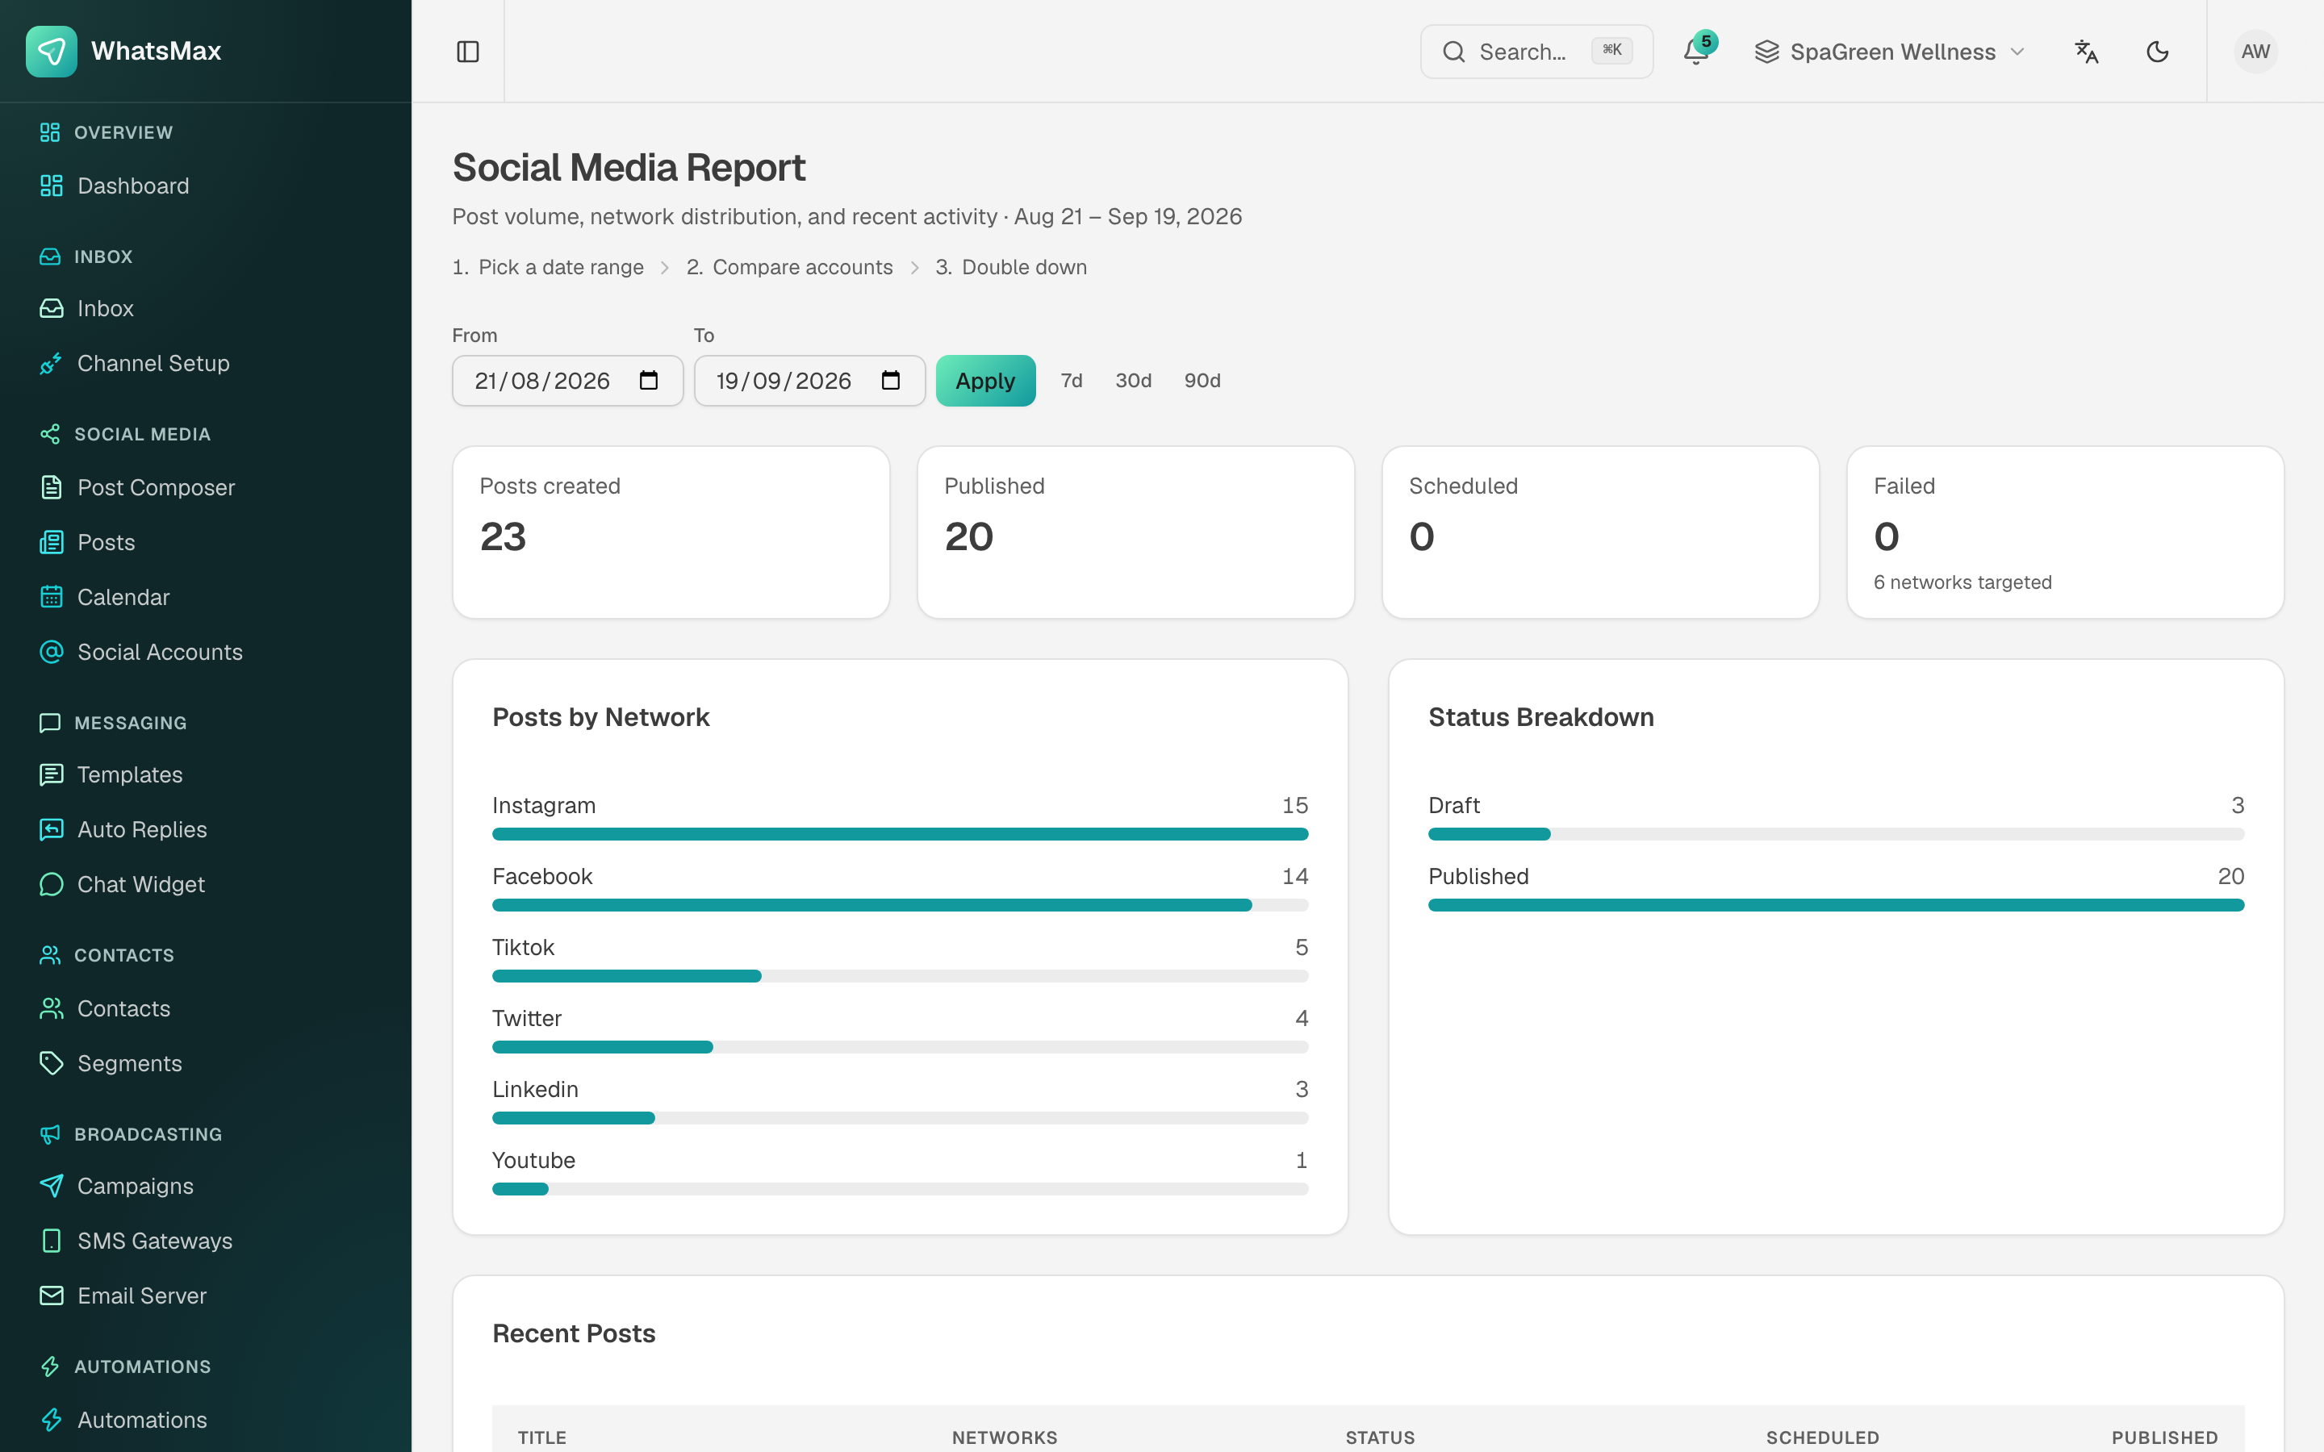
Task: Expand the SpaGreen Wellness workspace dropdown
Action: click(x=1889, y=52)
